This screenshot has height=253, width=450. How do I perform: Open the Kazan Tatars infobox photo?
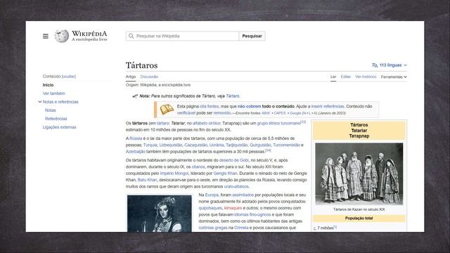coord(359,174)
